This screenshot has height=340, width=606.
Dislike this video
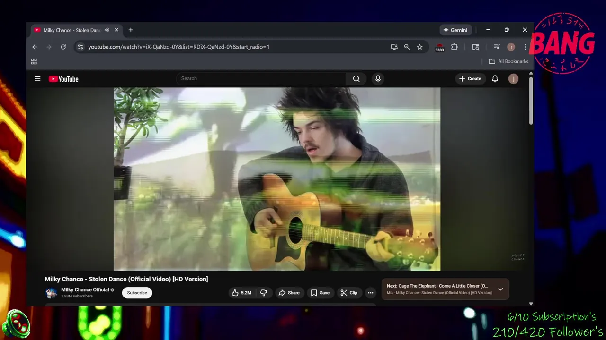[x=264, y=293]
